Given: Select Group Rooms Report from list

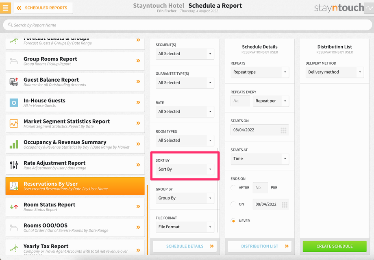Looking at the screenshot, I should [x=75, y=61].
